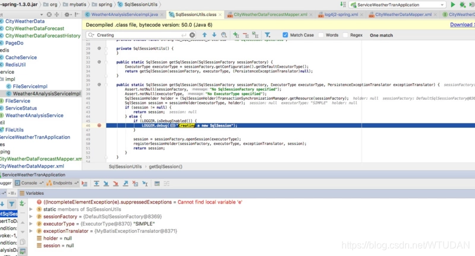Click Run to Cursor debugger icon
This screenshot has height=256, width=475.
pyautogui.click(x=145, y=184)
